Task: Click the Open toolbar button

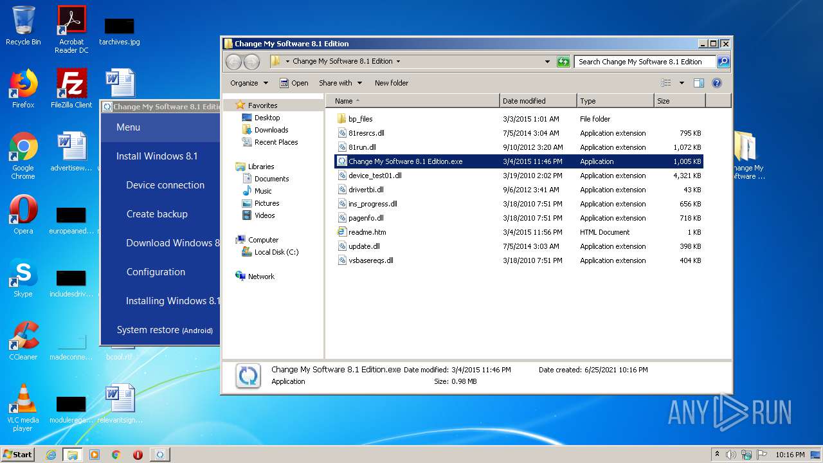Action: 294,83
